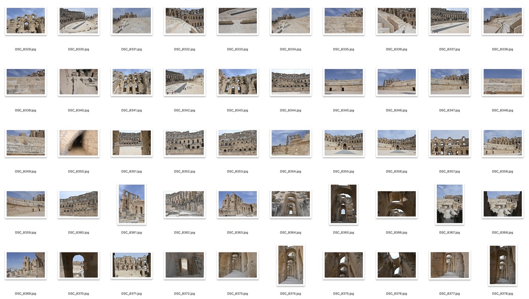Screen dimensions: 529x299
Task: Open the DSC_8343.jpg amphitheater photo
Action: point(237,81)
